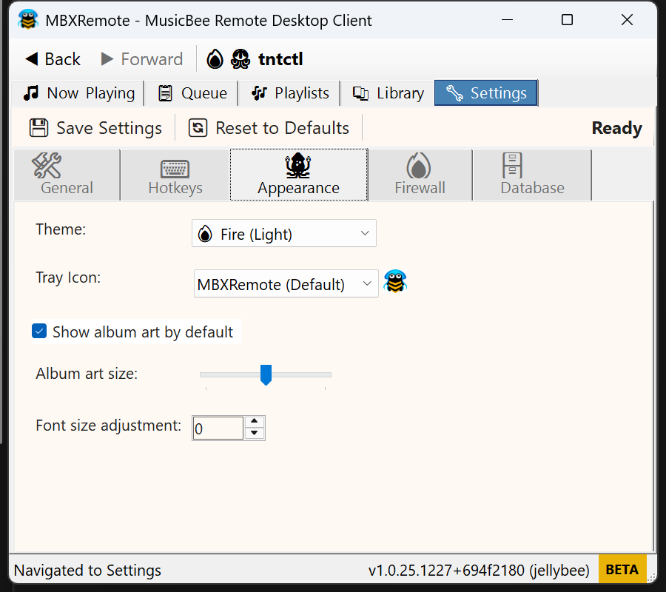The height and width of the screenshot is (592, 666).
Task: Open the Firewall flame icon tab
Action: (x=420, y=175)
